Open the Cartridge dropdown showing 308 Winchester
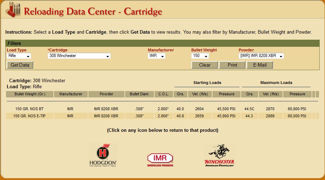 coord(79,56)
